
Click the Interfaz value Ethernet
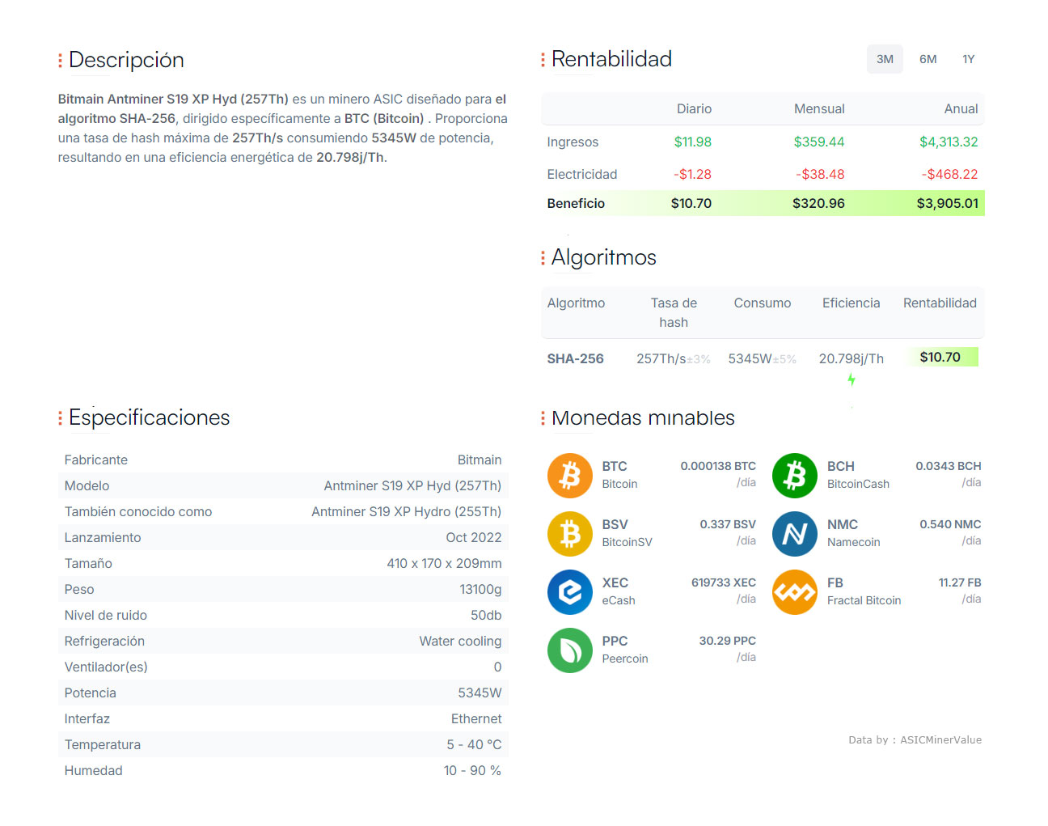476,718
